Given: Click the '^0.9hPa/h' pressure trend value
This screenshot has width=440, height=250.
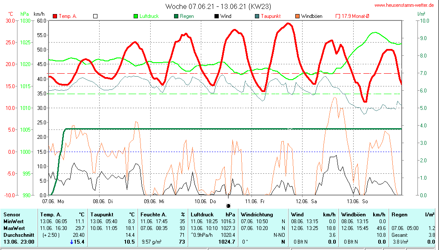Looking at the screenshot, I should (x=201, y=235).
